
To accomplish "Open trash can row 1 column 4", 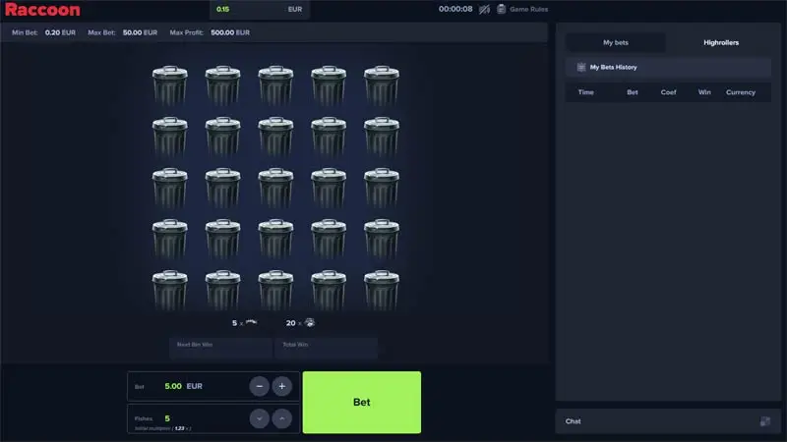I will [329, 85].
